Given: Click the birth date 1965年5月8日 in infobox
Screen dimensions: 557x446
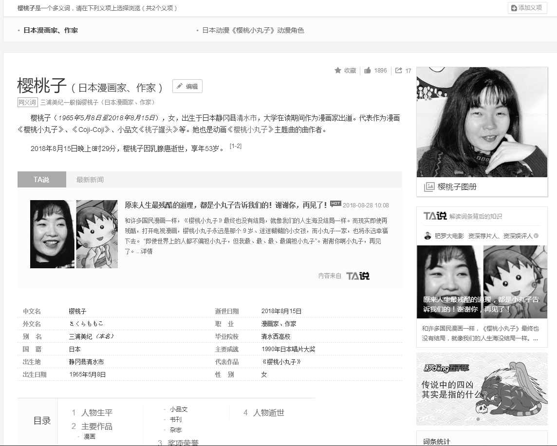Looking at the screenshot, I should point(87,374).
